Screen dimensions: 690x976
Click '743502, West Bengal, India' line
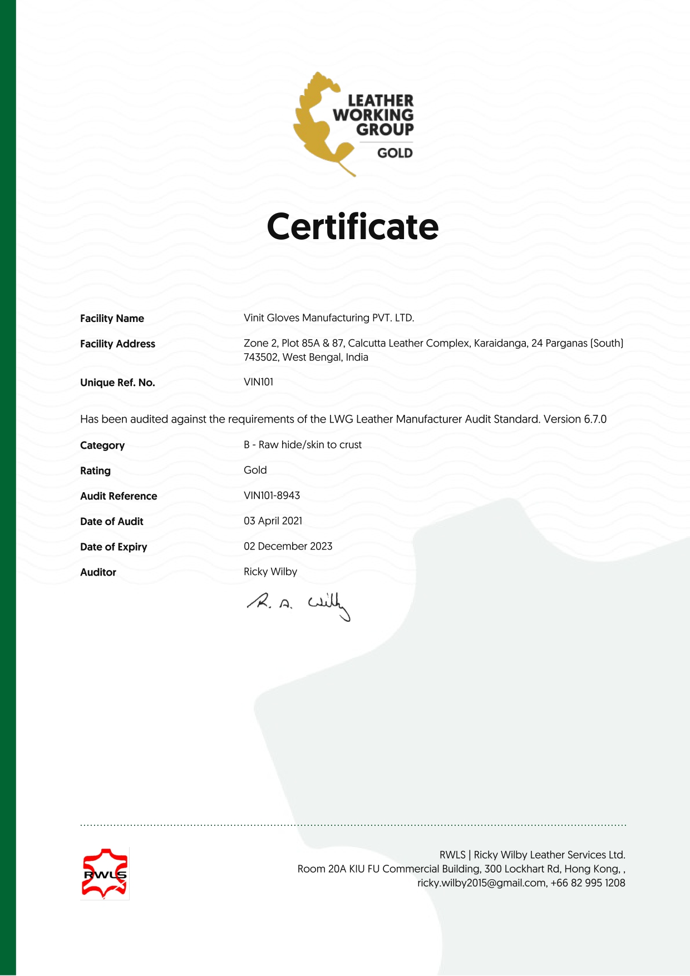click(306, 357)
